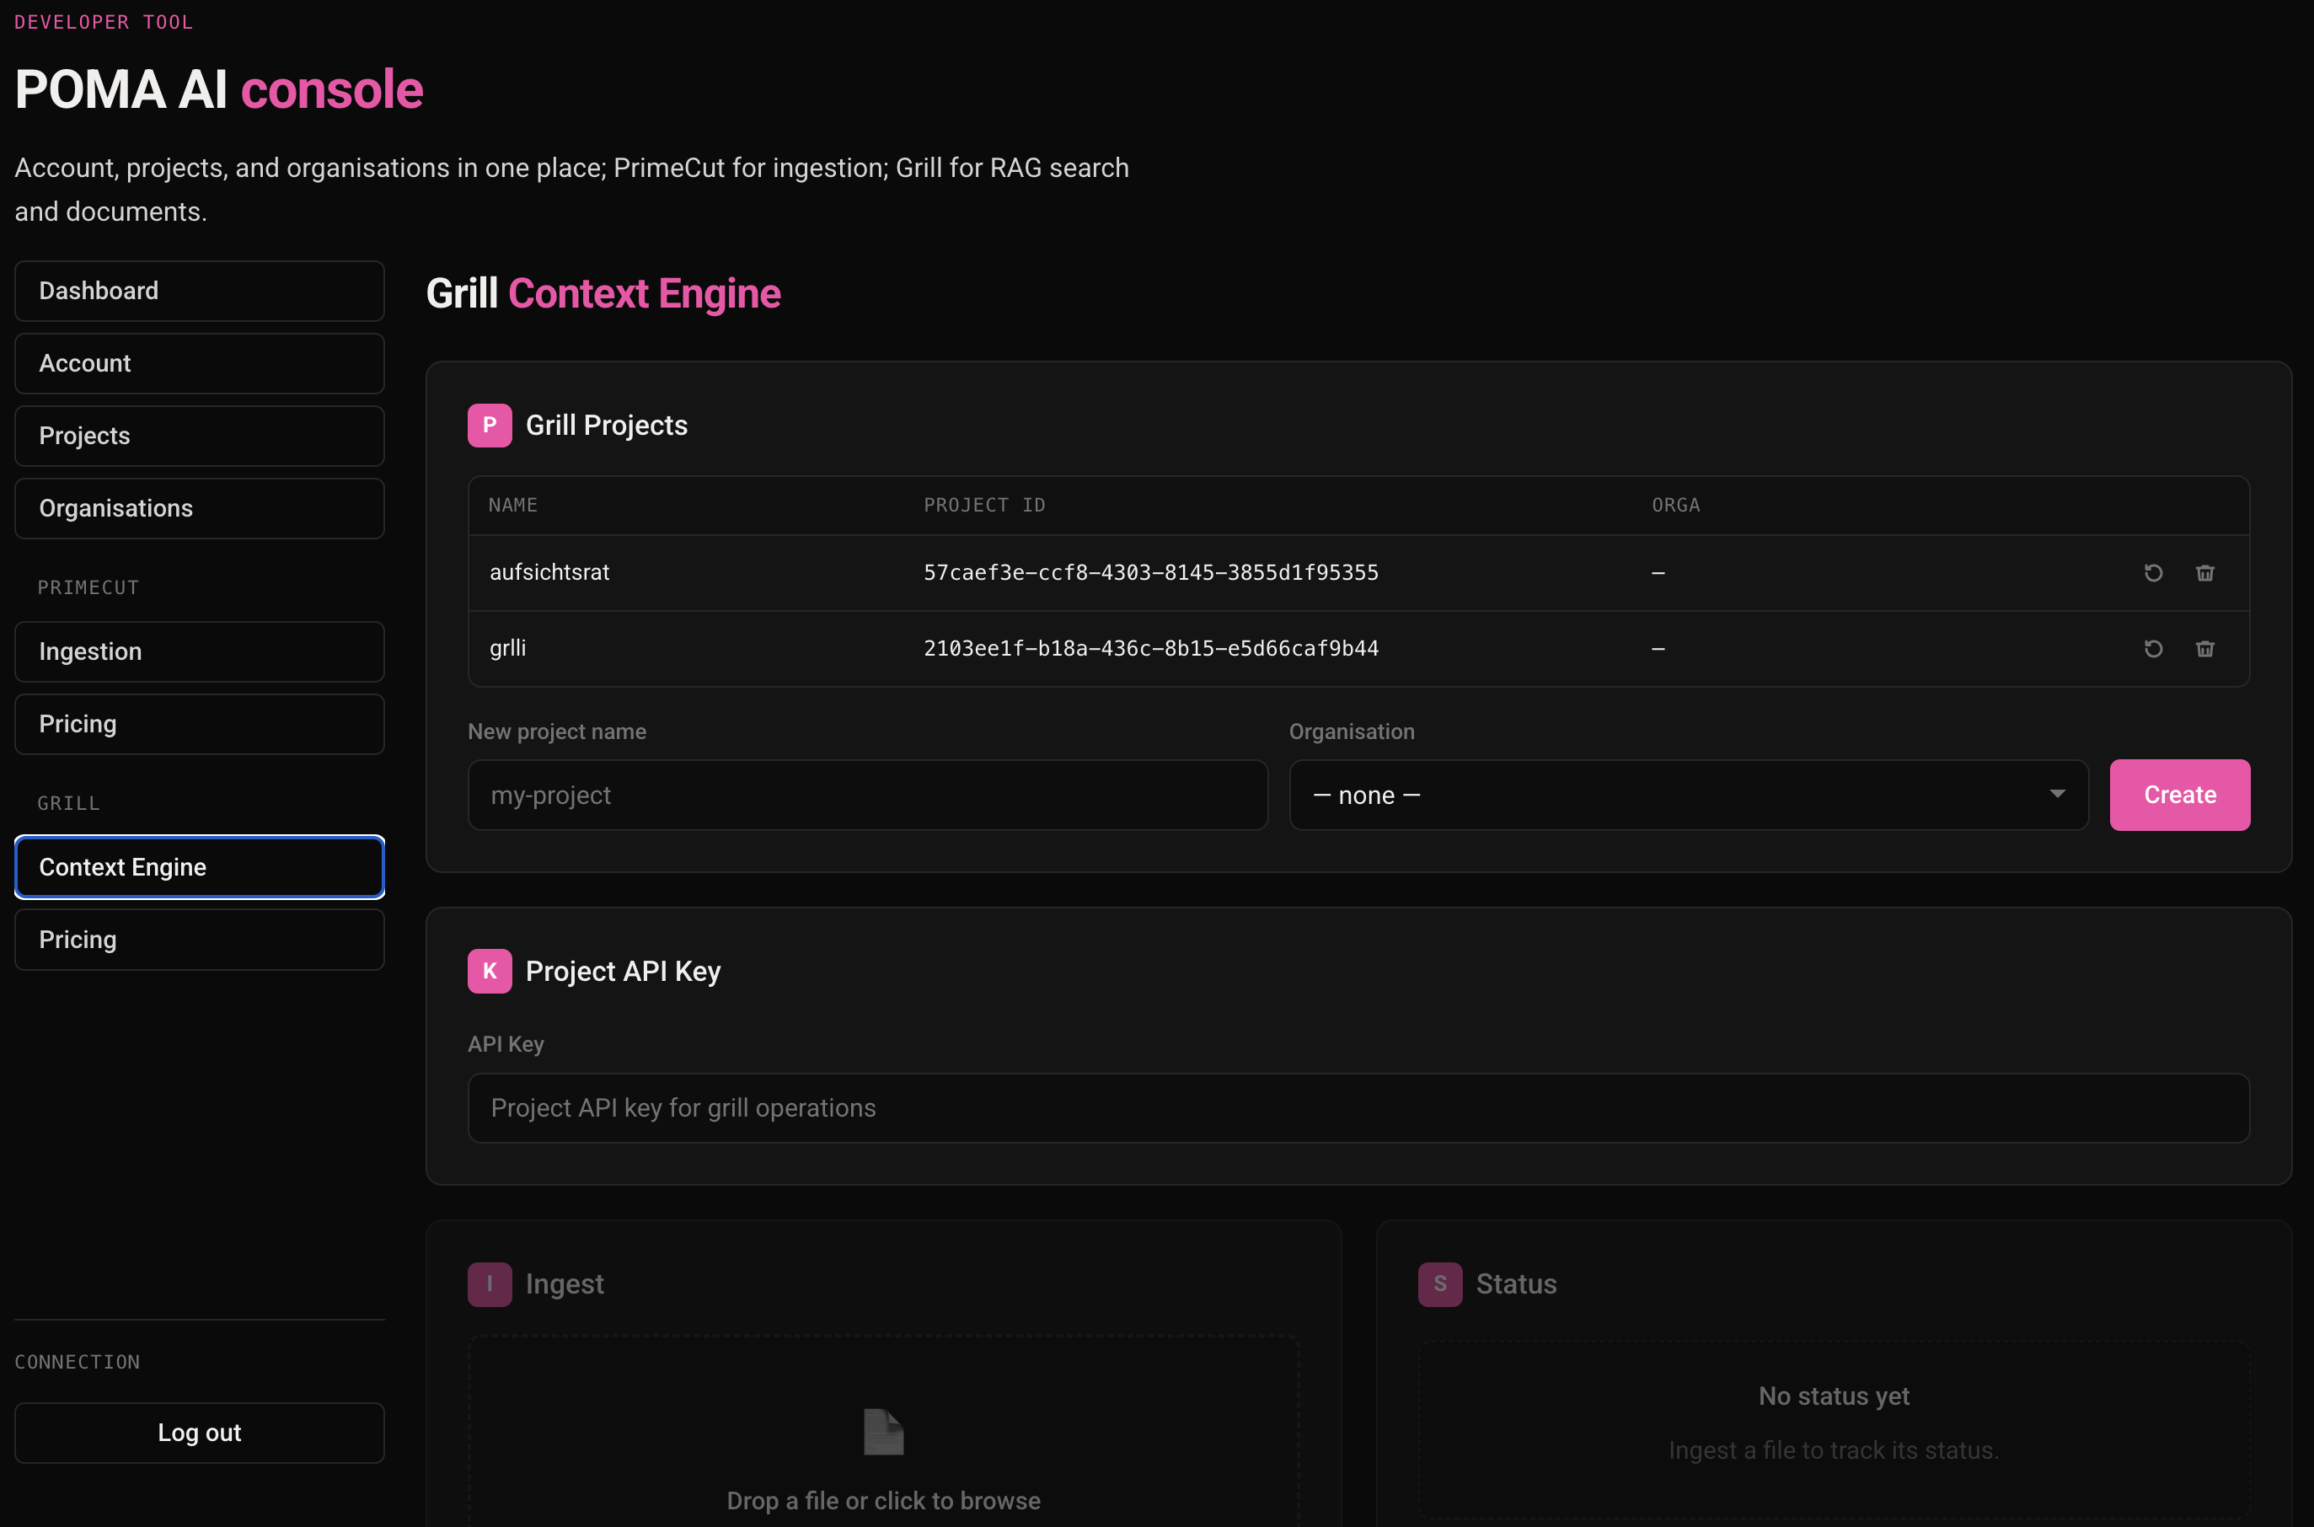The height and width of the screenshot is (1527, 2314).
Task: Click the drop a file or browse area
Action: click(883, 1432)
